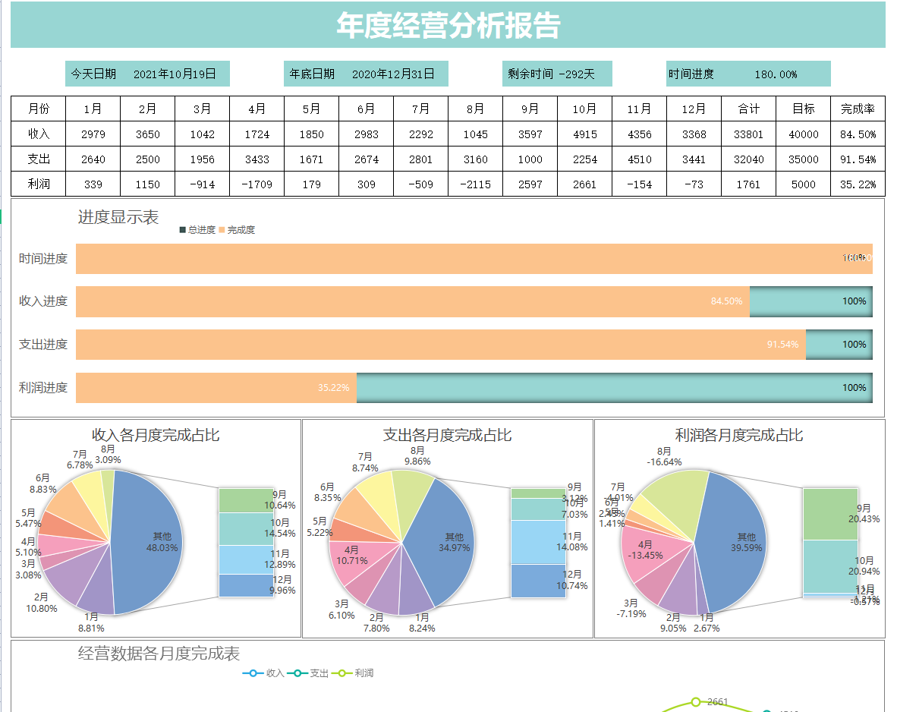This screenshot has width=897, height=712.
Task: Click the 利润 target value 5000 cell
Action: coord(802,184)
